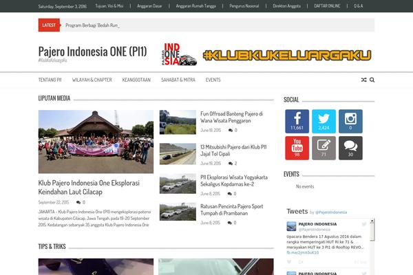The height and width of the screenshot is (275, 413).
Task: Click comment icon under PI1 Eksplorasi Wisata Yogyakarta
Action: (230, 194)
